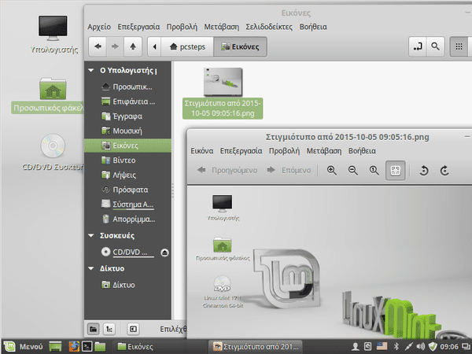Switch to icon grid view
The width and height of the screenshot is (472, 354).
point(459,46)
